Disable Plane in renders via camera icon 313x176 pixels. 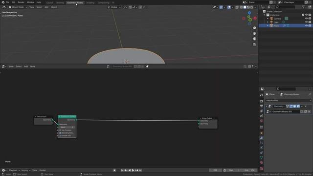point(310,26)
